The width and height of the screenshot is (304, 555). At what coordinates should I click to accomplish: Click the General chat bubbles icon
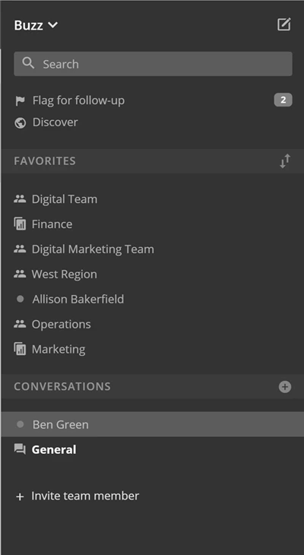click(x=20, y=449)
